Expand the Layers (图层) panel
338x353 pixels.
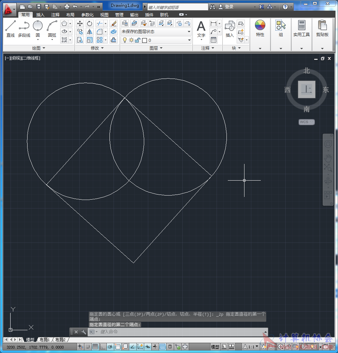tap(156, 48)
